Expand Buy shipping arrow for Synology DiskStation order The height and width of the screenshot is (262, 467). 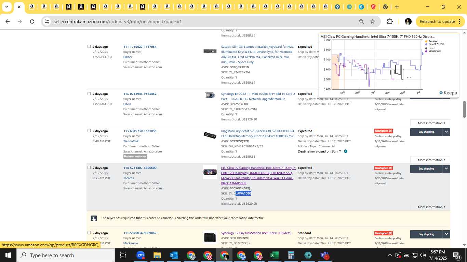[x=446, y=234]
